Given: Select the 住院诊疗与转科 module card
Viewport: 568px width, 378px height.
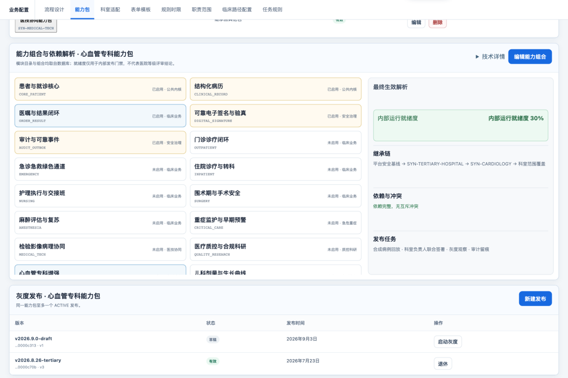Looking at the screenshot, I should [x=276, y=169].
